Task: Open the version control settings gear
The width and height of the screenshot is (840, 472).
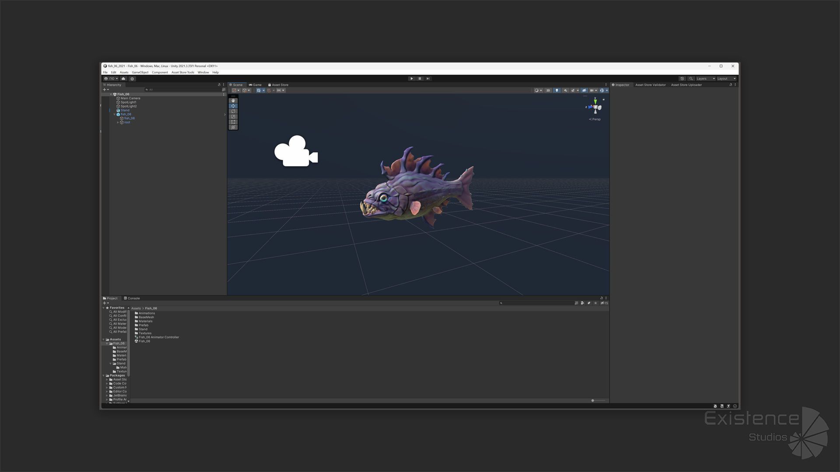Action: pos(132,79)
